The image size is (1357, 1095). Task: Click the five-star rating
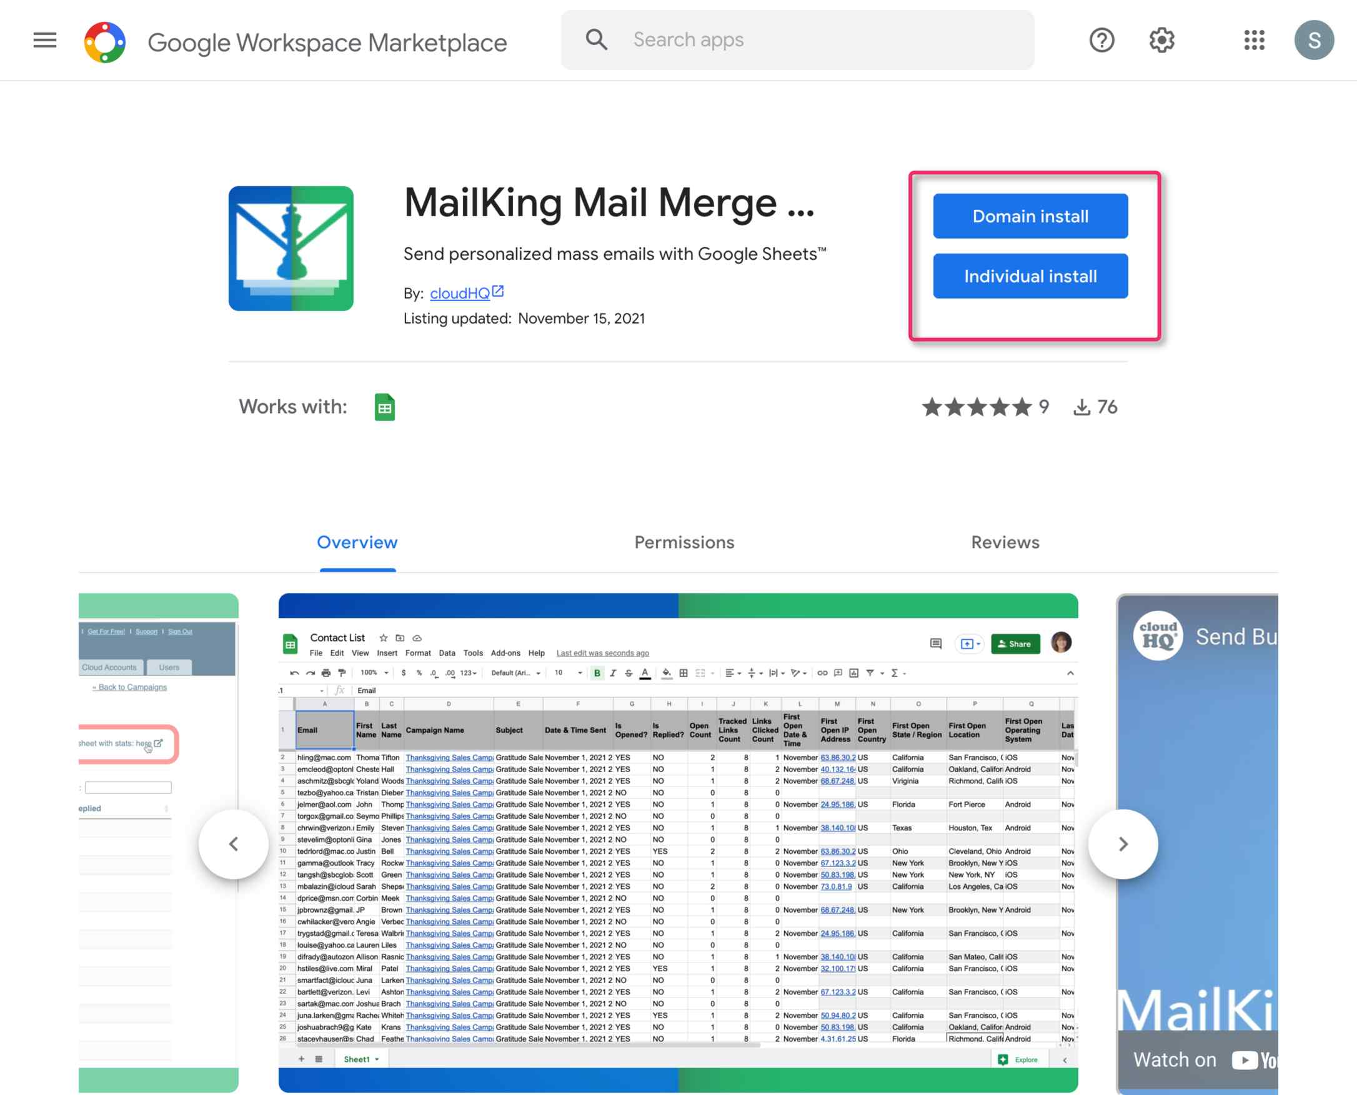coord(977,407)
